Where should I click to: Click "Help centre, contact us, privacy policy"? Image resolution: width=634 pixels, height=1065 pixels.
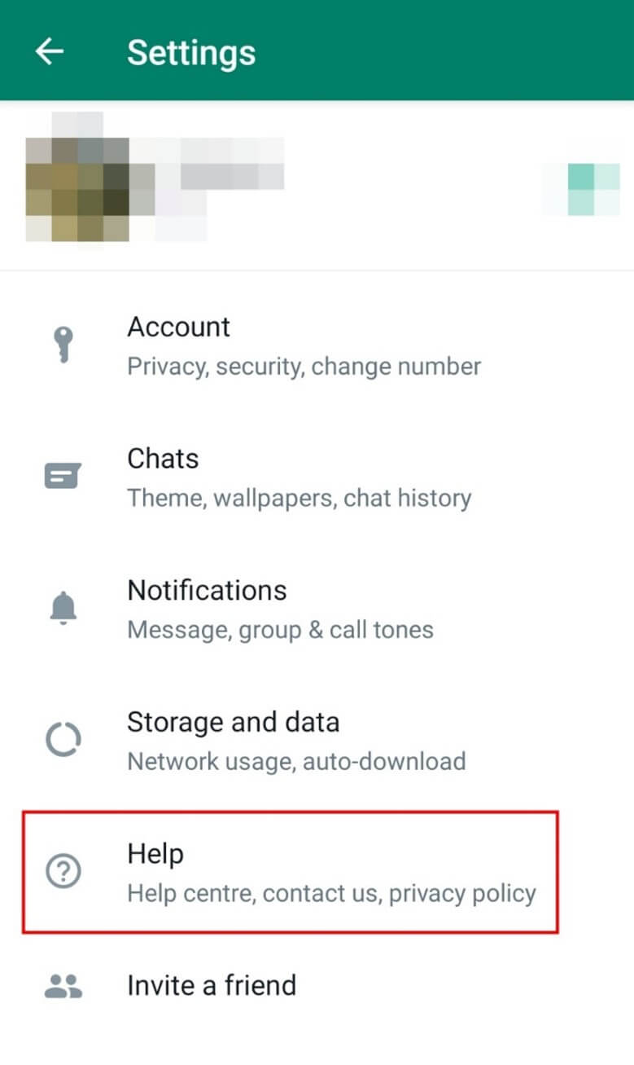pyautogui.click(x=331, y=894)
